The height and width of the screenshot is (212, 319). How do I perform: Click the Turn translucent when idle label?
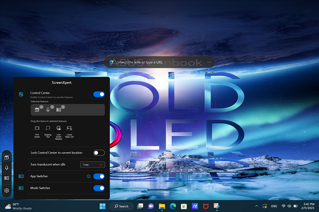pos(48,164)
